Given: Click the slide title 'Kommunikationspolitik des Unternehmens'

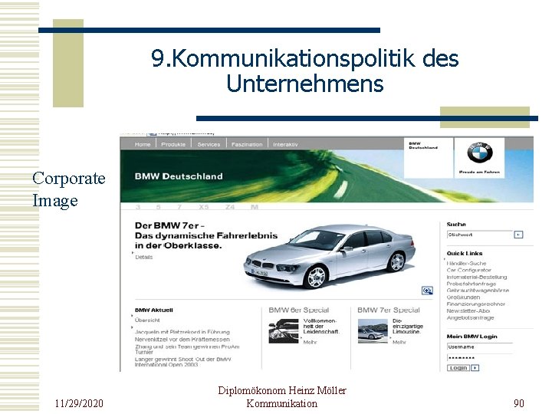Looking at the screenshot, I should tap(305, 71).
